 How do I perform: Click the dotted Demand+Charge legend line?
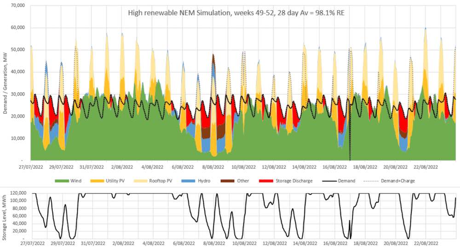371,181
